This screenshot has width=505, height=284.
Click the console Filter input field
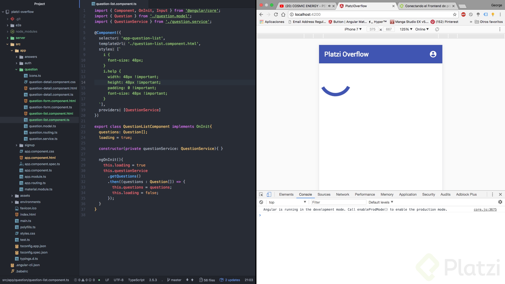pyautogui.click(x=338, y=202)
